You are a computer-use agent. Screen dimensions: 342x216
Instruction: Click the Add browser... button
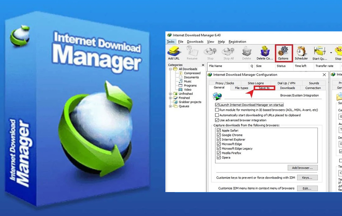click(x=302, y=168)
